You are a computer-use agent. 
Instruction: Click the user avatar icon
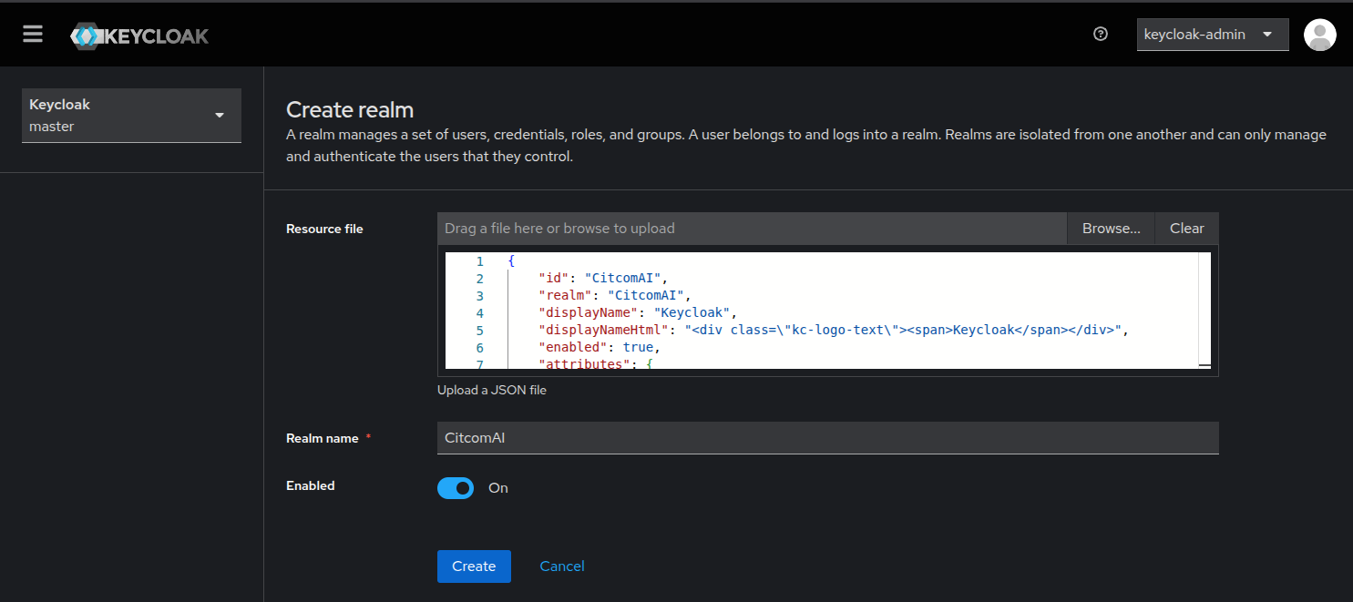tap(1320, 35)
